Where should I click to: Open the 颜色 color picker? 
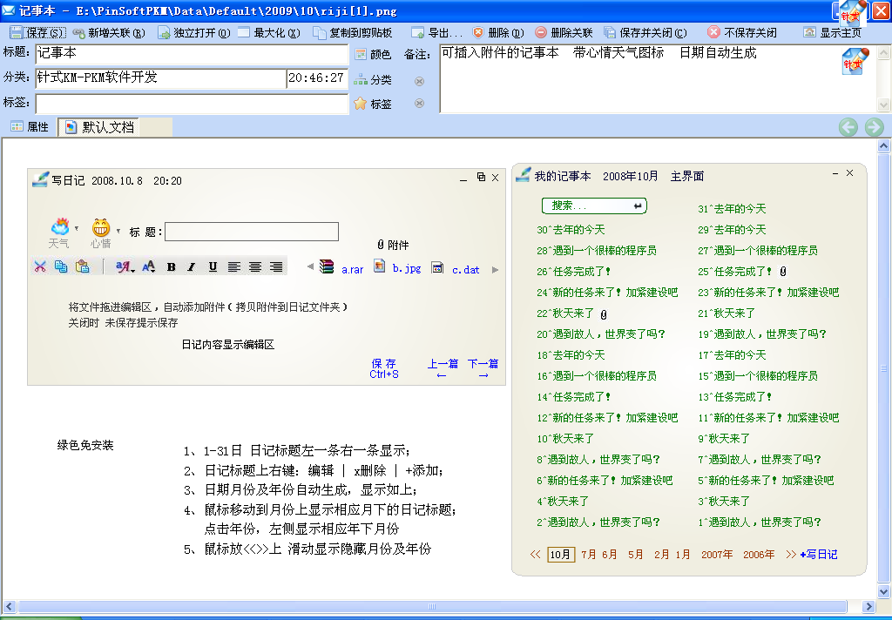(x=373, y=55)
